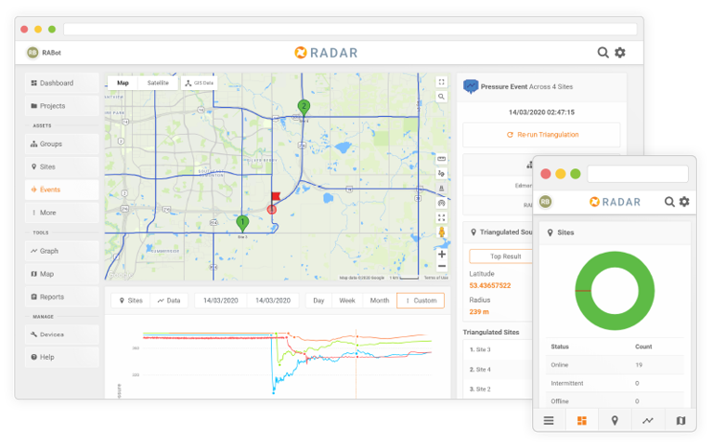Click the map zoom out minus button
The height and width of the screenshot is (446, 713).
point(442,267)
